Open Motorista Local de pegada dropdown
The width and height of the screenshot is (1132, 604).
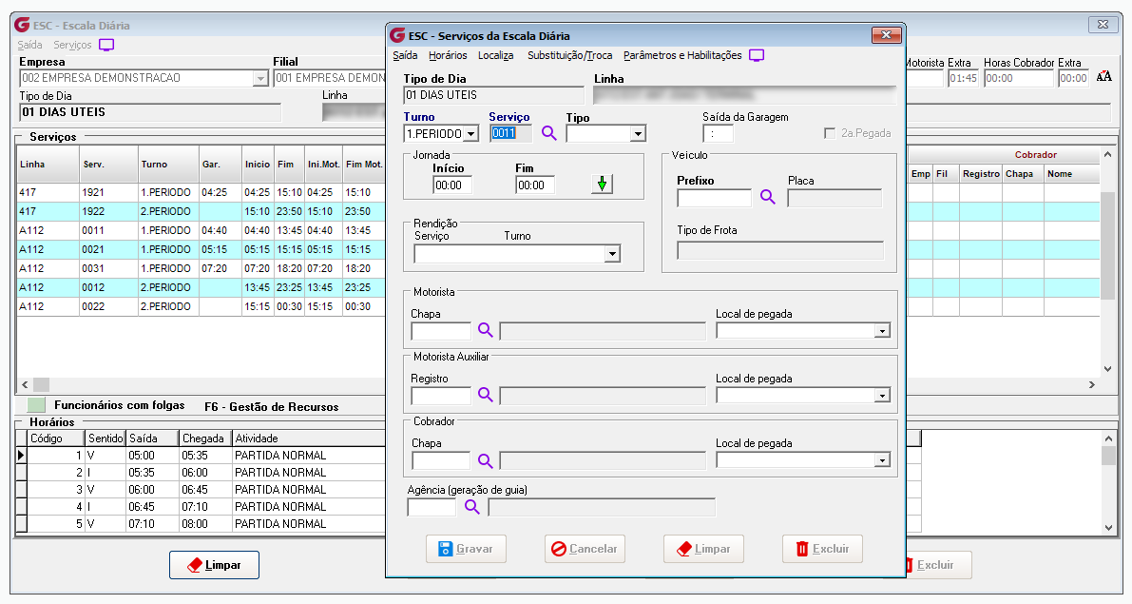pyautogui.click(x=881, y=331)
